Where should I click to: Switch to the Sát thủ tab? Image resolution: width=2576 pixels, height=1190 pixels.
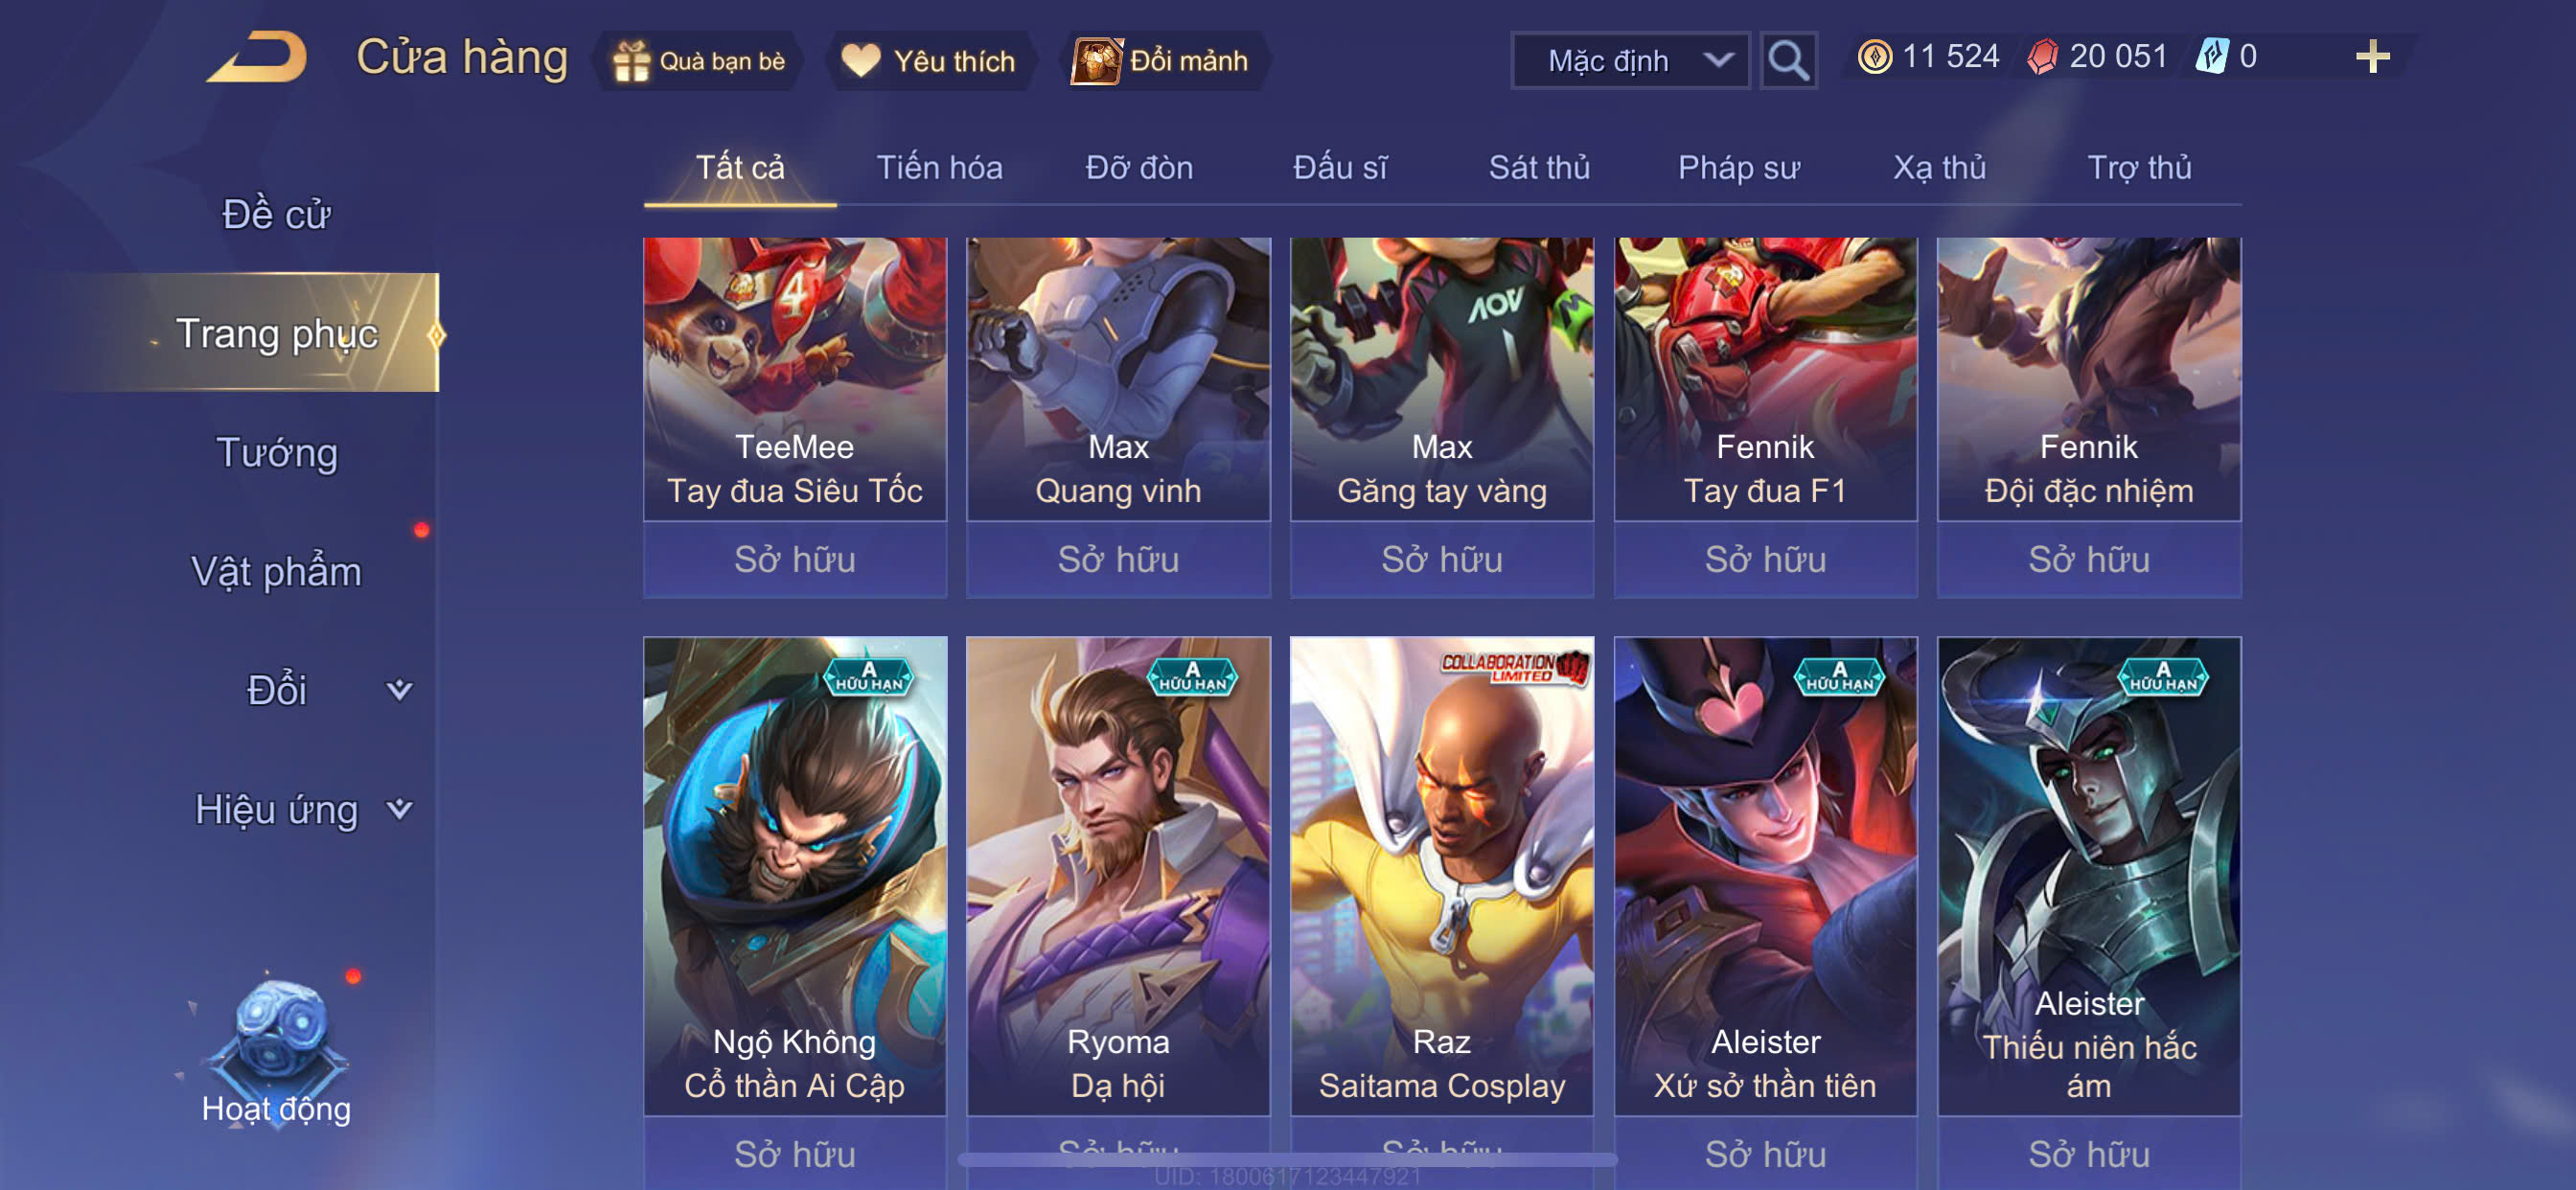1539,167
